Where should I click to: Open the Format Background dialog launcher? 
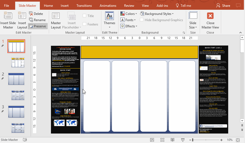point(184,32)
